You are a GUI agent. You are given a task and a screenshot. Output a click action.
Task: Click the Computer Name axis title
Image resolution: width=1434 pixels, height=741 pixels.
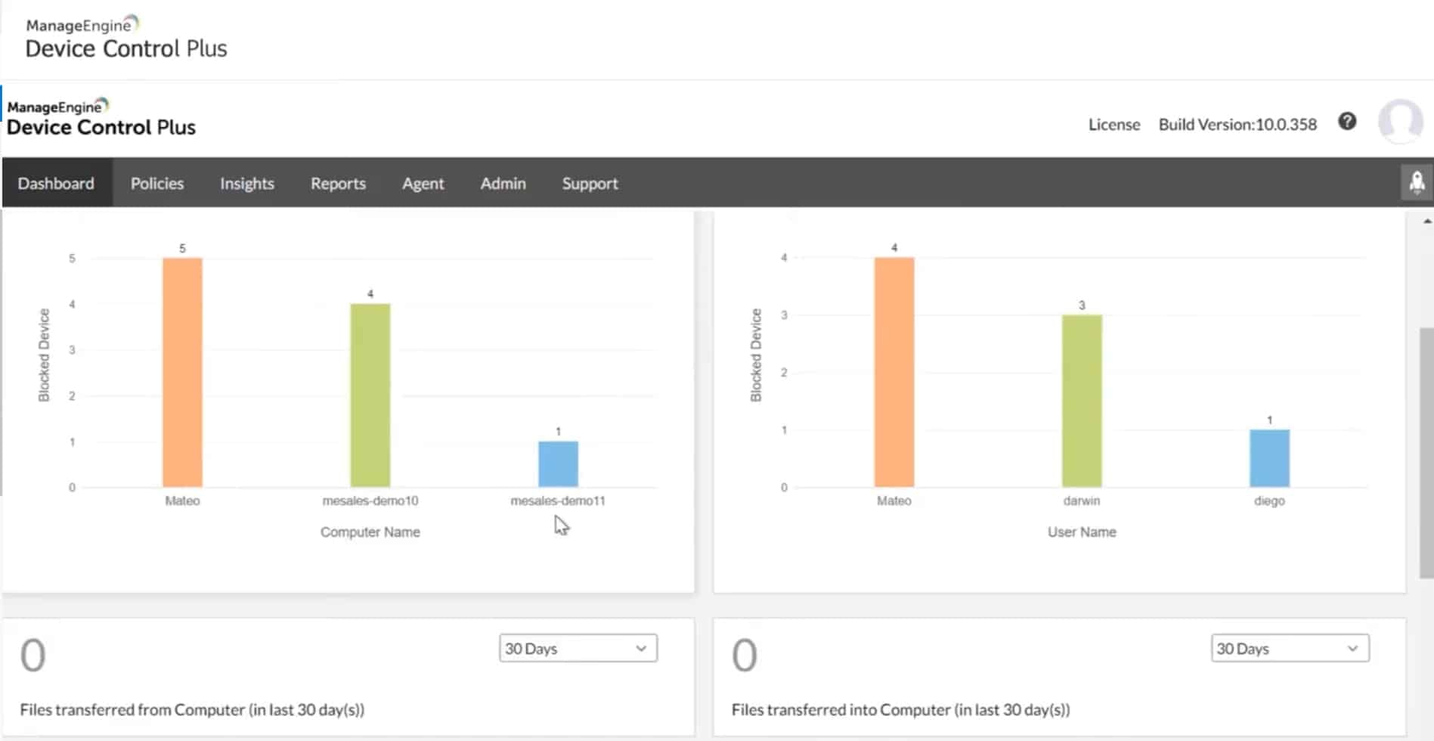click(x=370, y=532)
